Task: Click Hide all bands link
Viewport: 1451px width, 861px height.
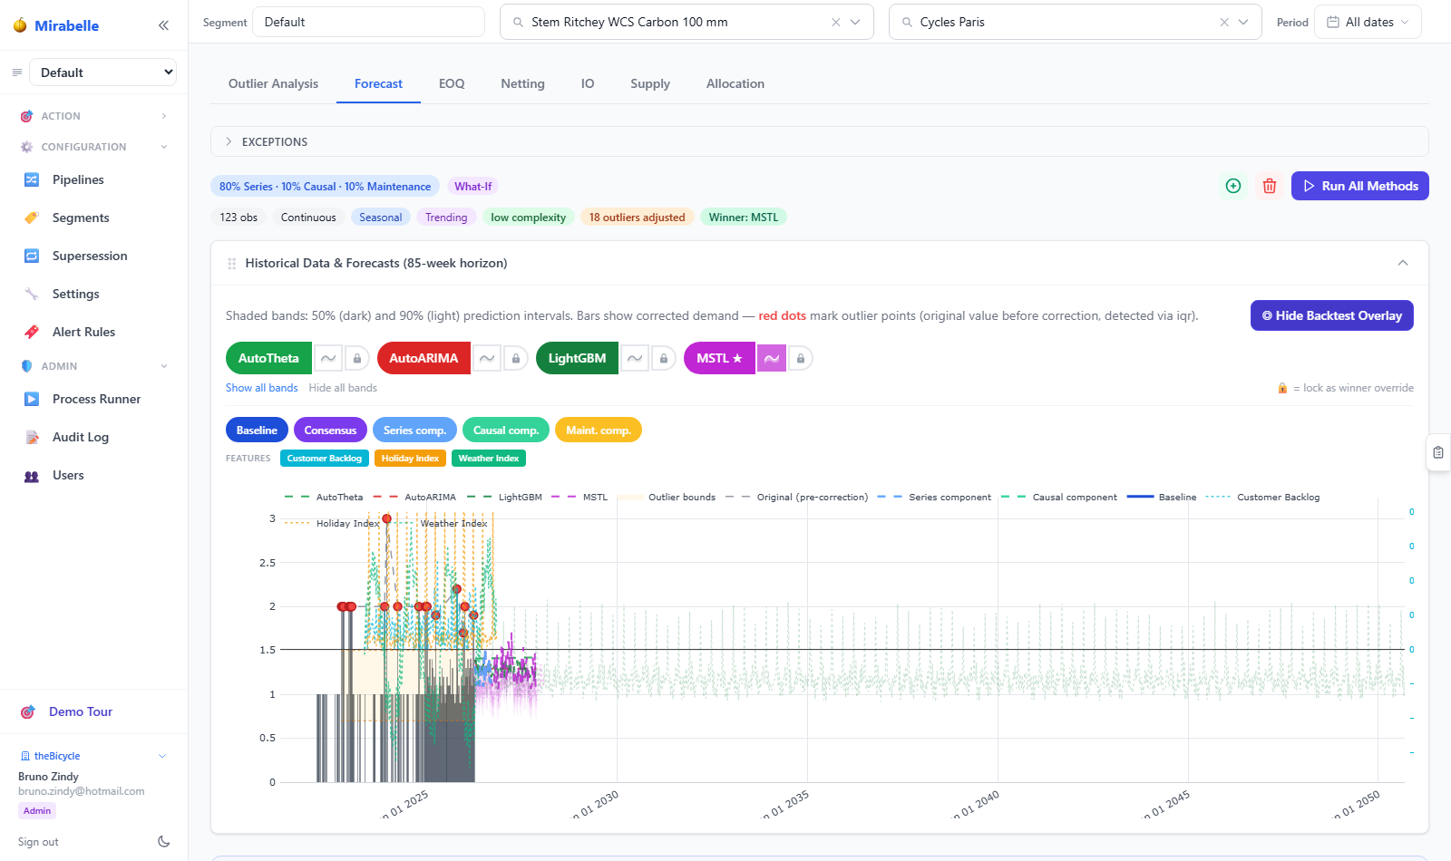Action: point(343,388)
